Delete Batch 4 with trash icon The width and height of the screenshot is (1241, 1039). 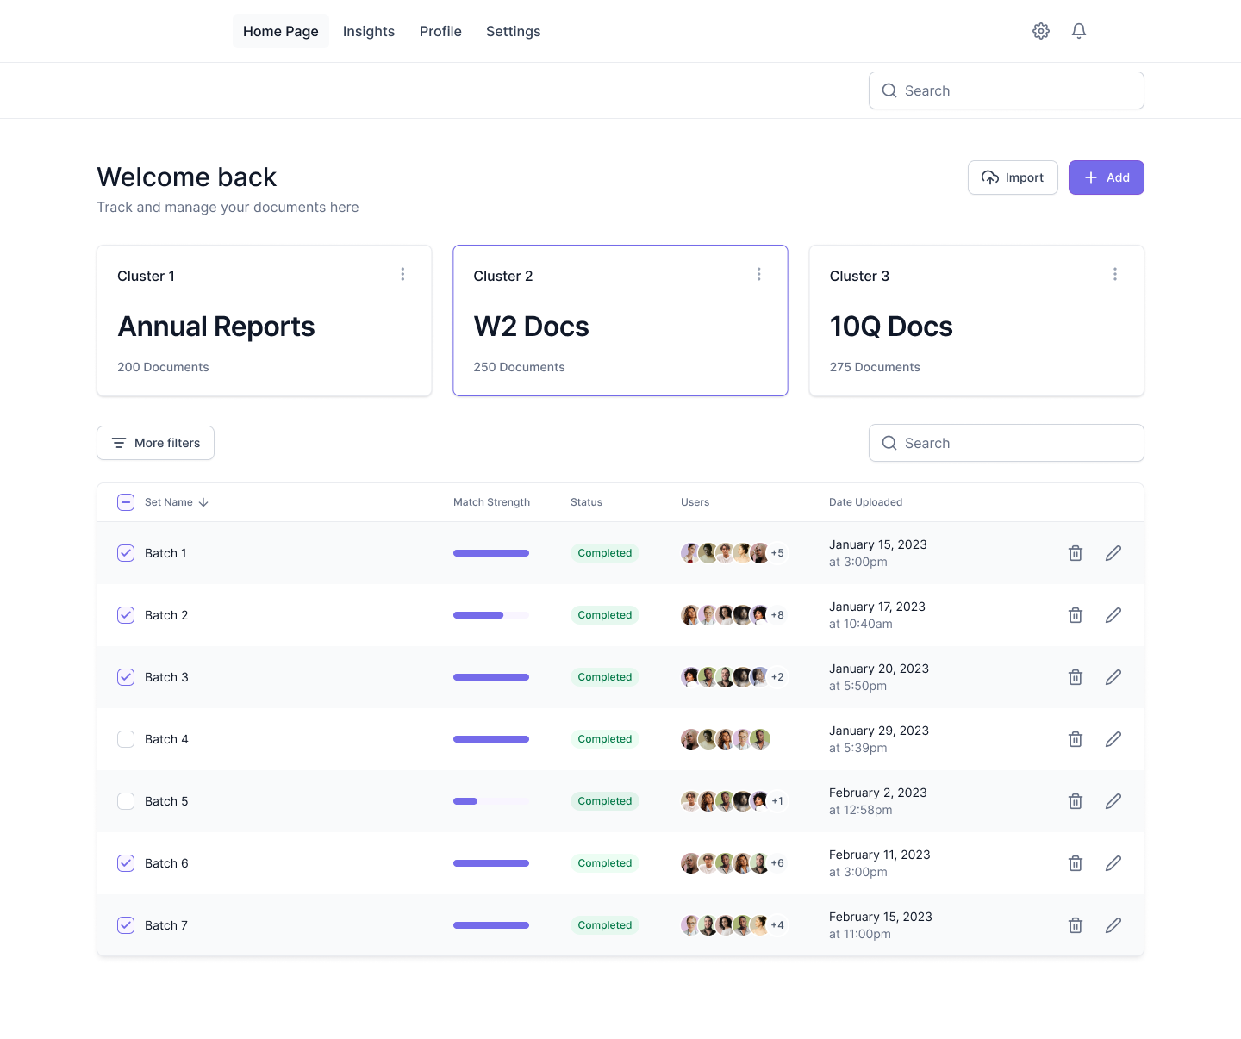click(x=1076, y=739)
